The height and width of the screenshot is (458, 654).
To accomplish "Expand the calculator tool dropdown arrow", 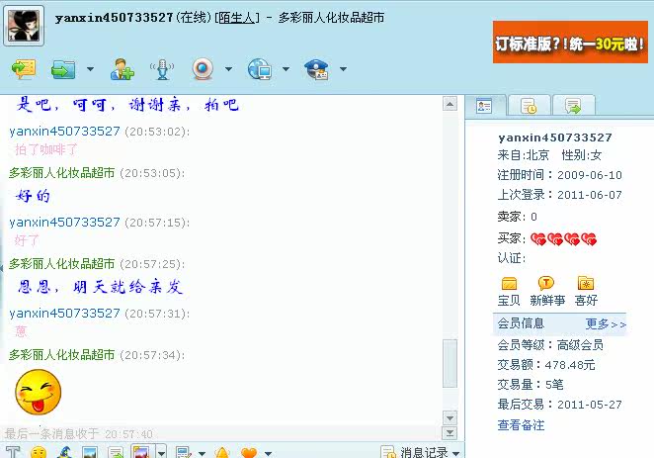I will pyautogui.click(x=202, y=453).
